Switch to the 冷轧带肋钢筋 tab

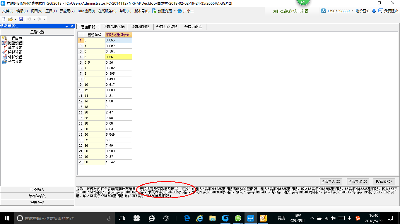click(x=114, y=27)
